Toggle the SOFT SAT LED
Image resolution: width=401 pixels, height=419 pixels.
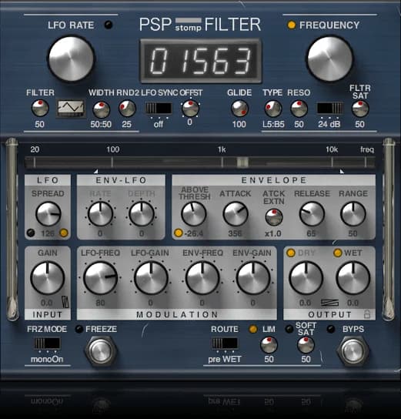(289, 329)
